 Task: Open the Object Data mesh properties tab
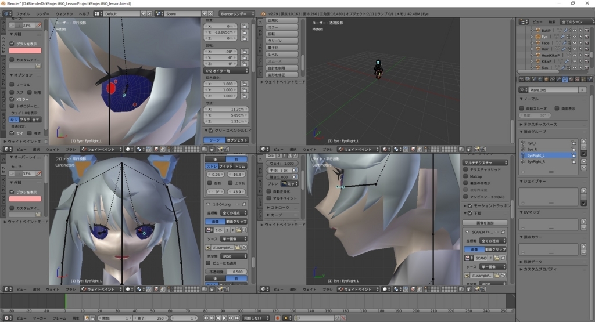pos(565,79)
